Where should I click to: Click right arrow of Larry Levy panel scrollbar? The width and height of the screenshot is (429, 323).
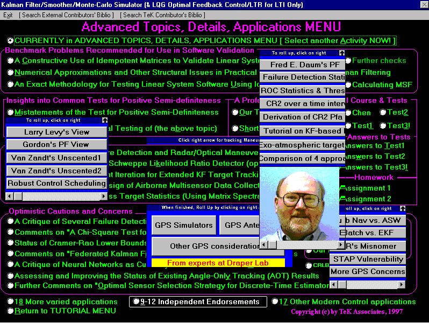(103, 196)
